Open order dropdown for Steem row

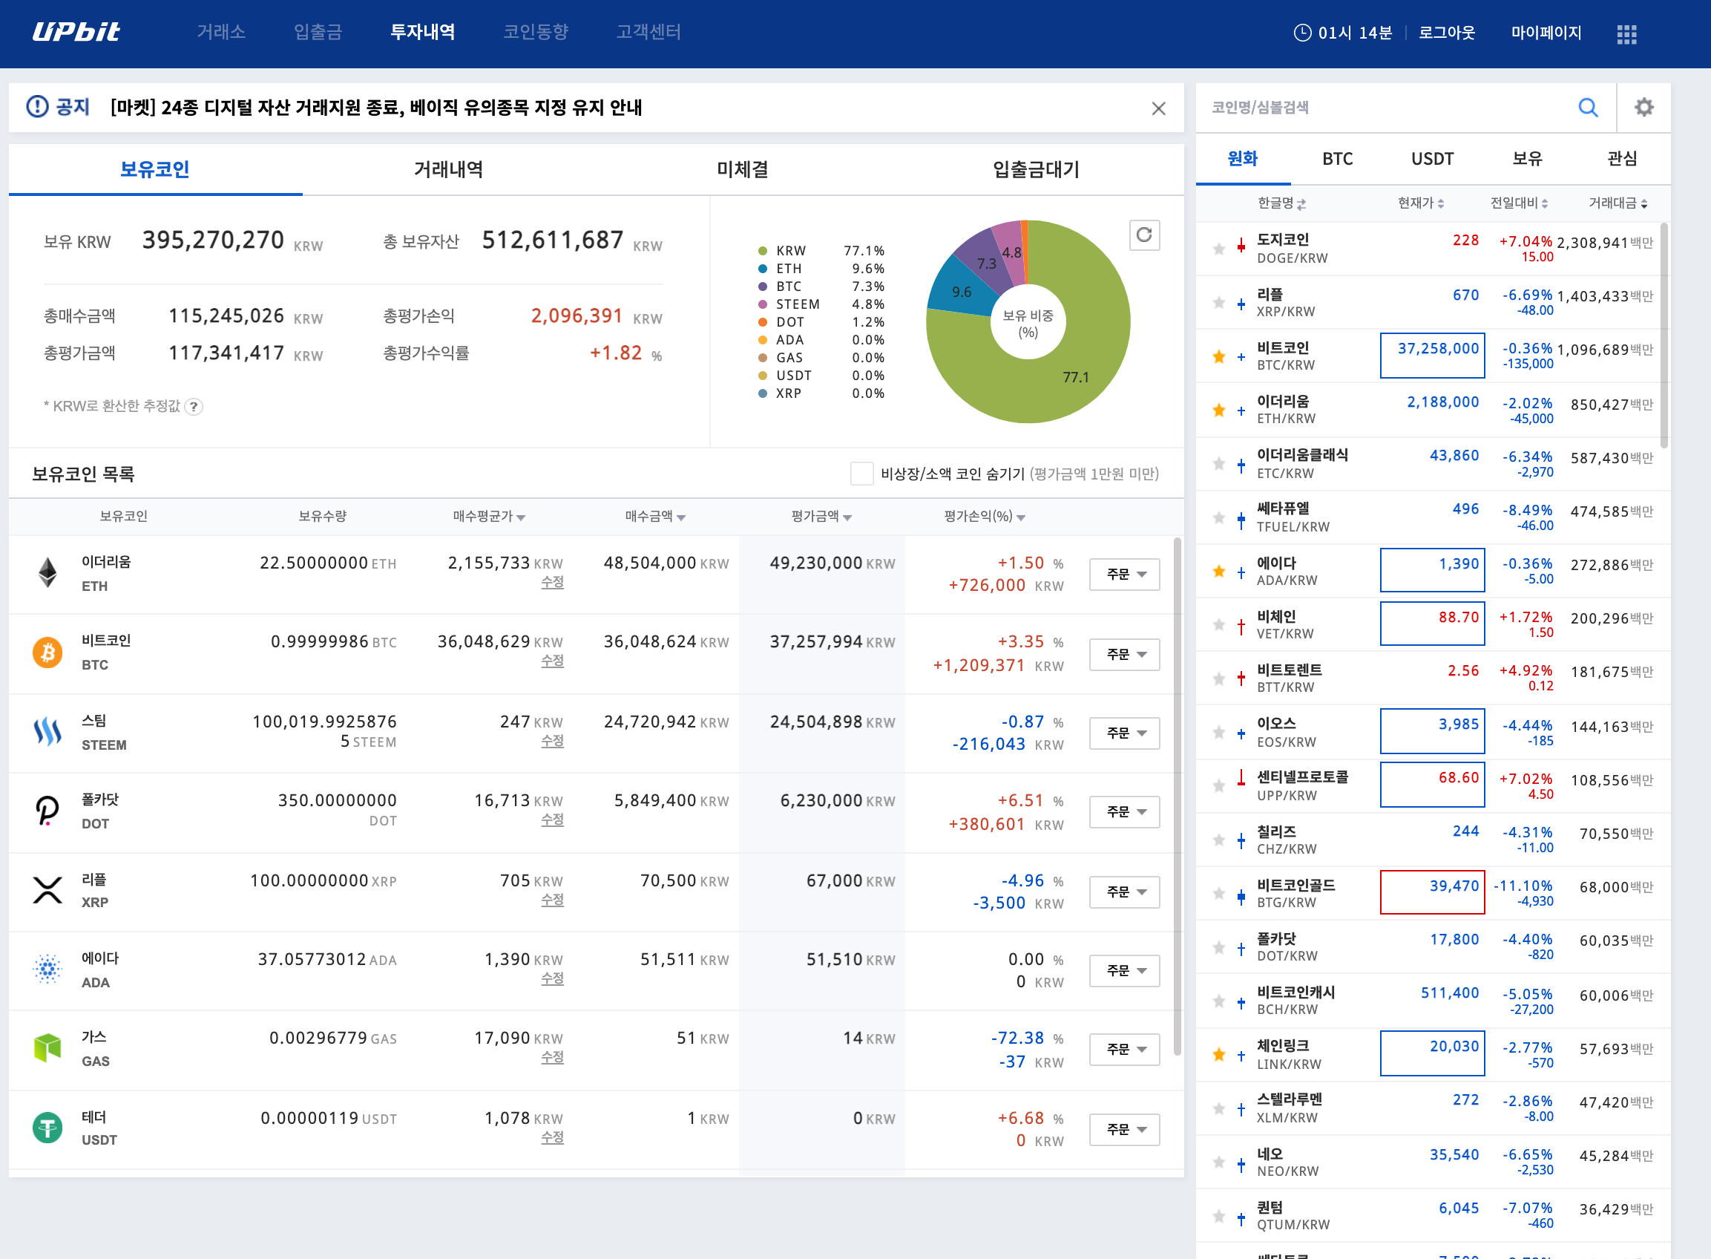(x=1124, y=733)
